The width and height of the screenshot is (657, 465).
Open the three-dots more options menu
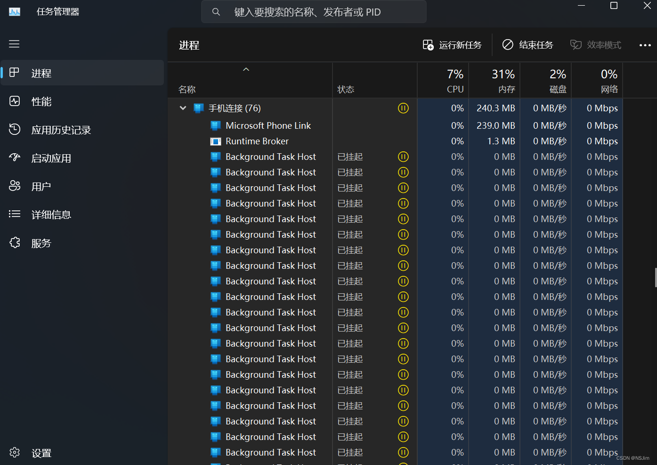[x=645, y=45]
